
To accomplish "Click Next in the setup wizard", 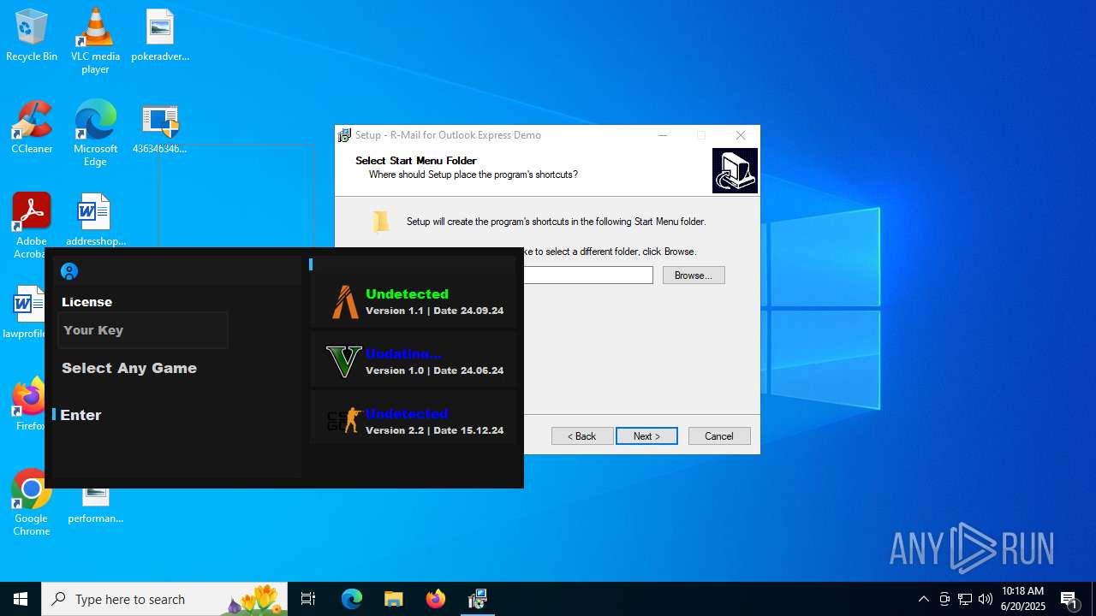I will tap(646, 436).
